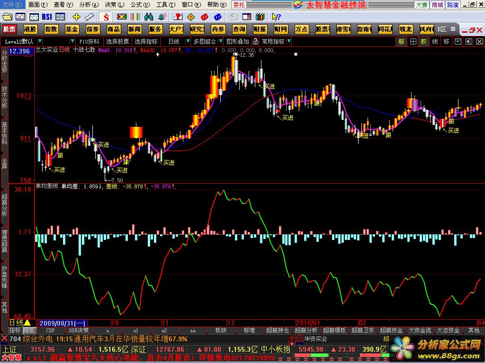Expand the 多图组合 dropdown
Viewport: 485px width, 363px height.
221,41
